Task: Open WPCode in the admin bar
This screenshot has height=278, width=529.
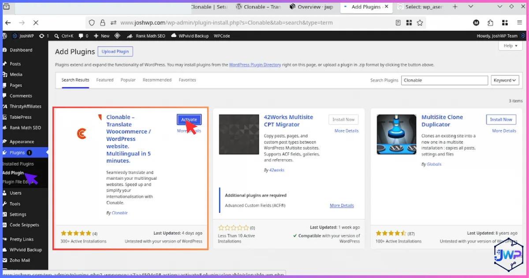Action: [222, 36]
